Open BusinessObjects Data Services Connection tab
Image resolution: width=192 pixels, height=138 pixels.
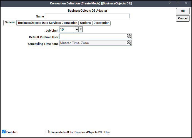48,23
